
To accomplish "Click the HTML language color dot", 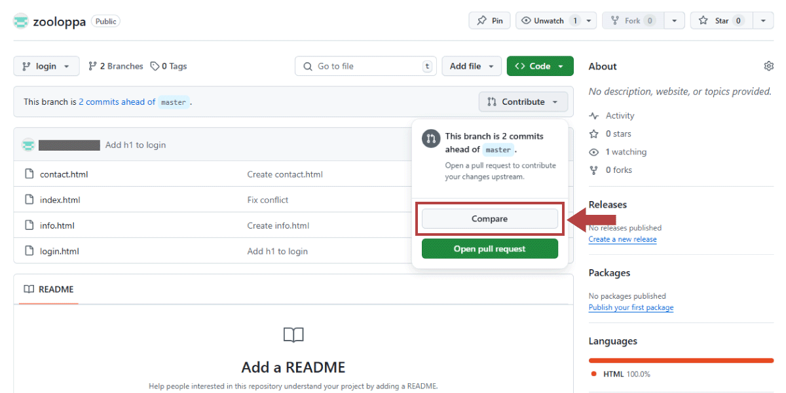I will [594, 374].
